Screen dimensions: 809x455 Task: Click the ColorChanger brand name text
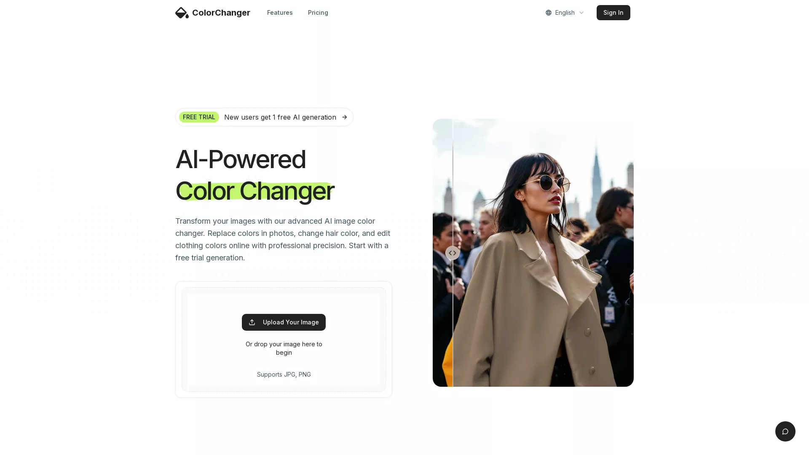pyautogui.click(x=221, y=13)
